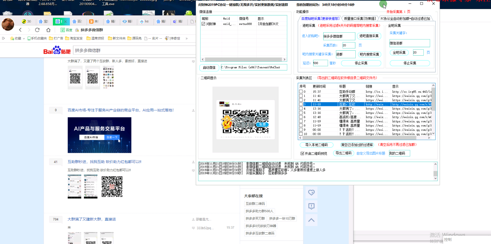Show more bookmarks with the » chevron

point(187,38)
